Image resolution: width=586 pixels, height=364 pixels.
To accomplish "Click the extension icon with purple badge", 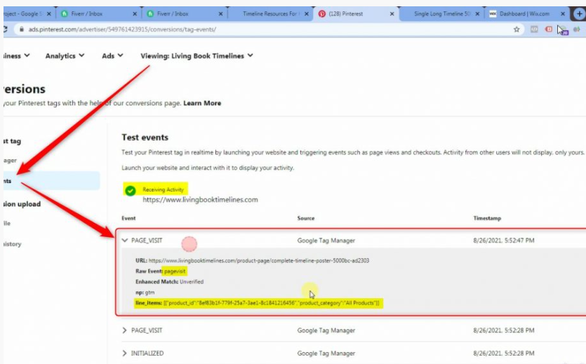I will (x=562, y=30).
